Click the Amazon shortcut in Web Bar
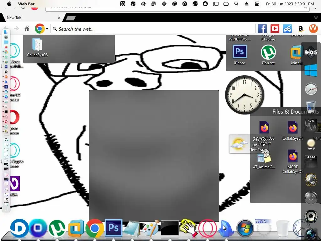This screenshot has height=241, width=321. coord(301,29)
